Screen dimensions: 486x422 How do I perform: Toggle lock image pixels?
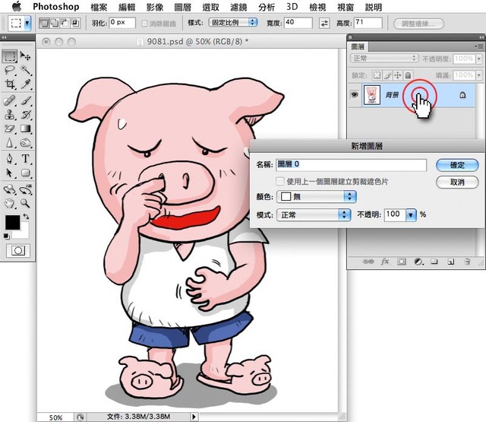[x=387, y=75]
